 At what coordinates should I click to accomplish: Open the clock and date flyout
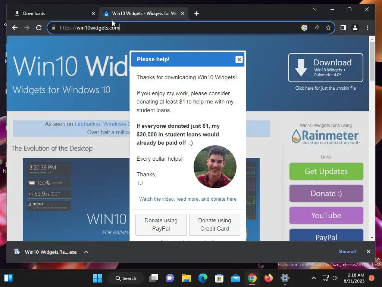pyautogui.click(x=354, y=278)
